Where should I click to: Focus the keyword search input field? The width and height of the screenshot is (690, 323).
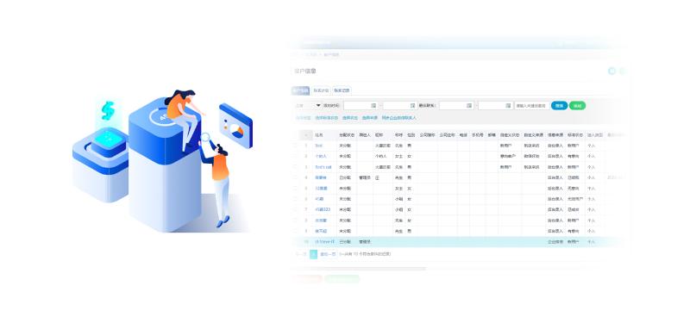tap(531, 105)
